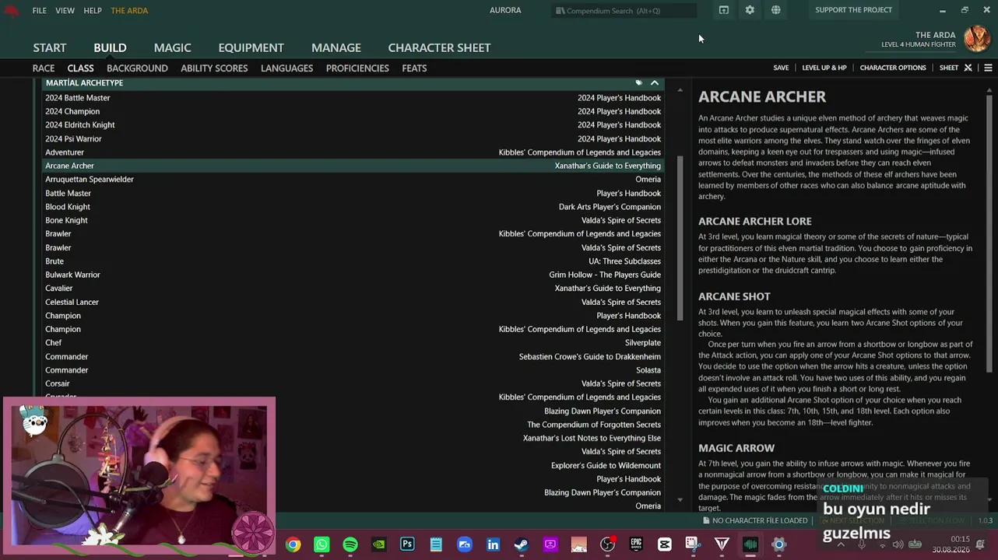998x560 pixels.
Task: Switch to the EQUIPMENT tab
Action: [251, 47]
